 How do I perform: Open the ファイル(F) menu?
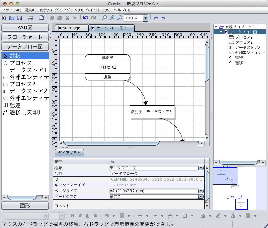click(11, 10)
